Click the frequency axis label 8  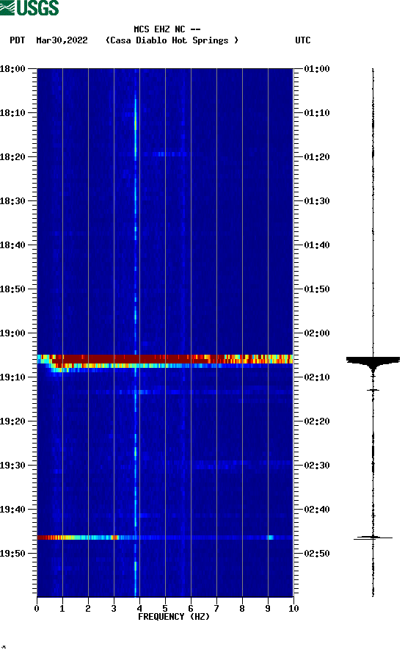click(242, 609)
